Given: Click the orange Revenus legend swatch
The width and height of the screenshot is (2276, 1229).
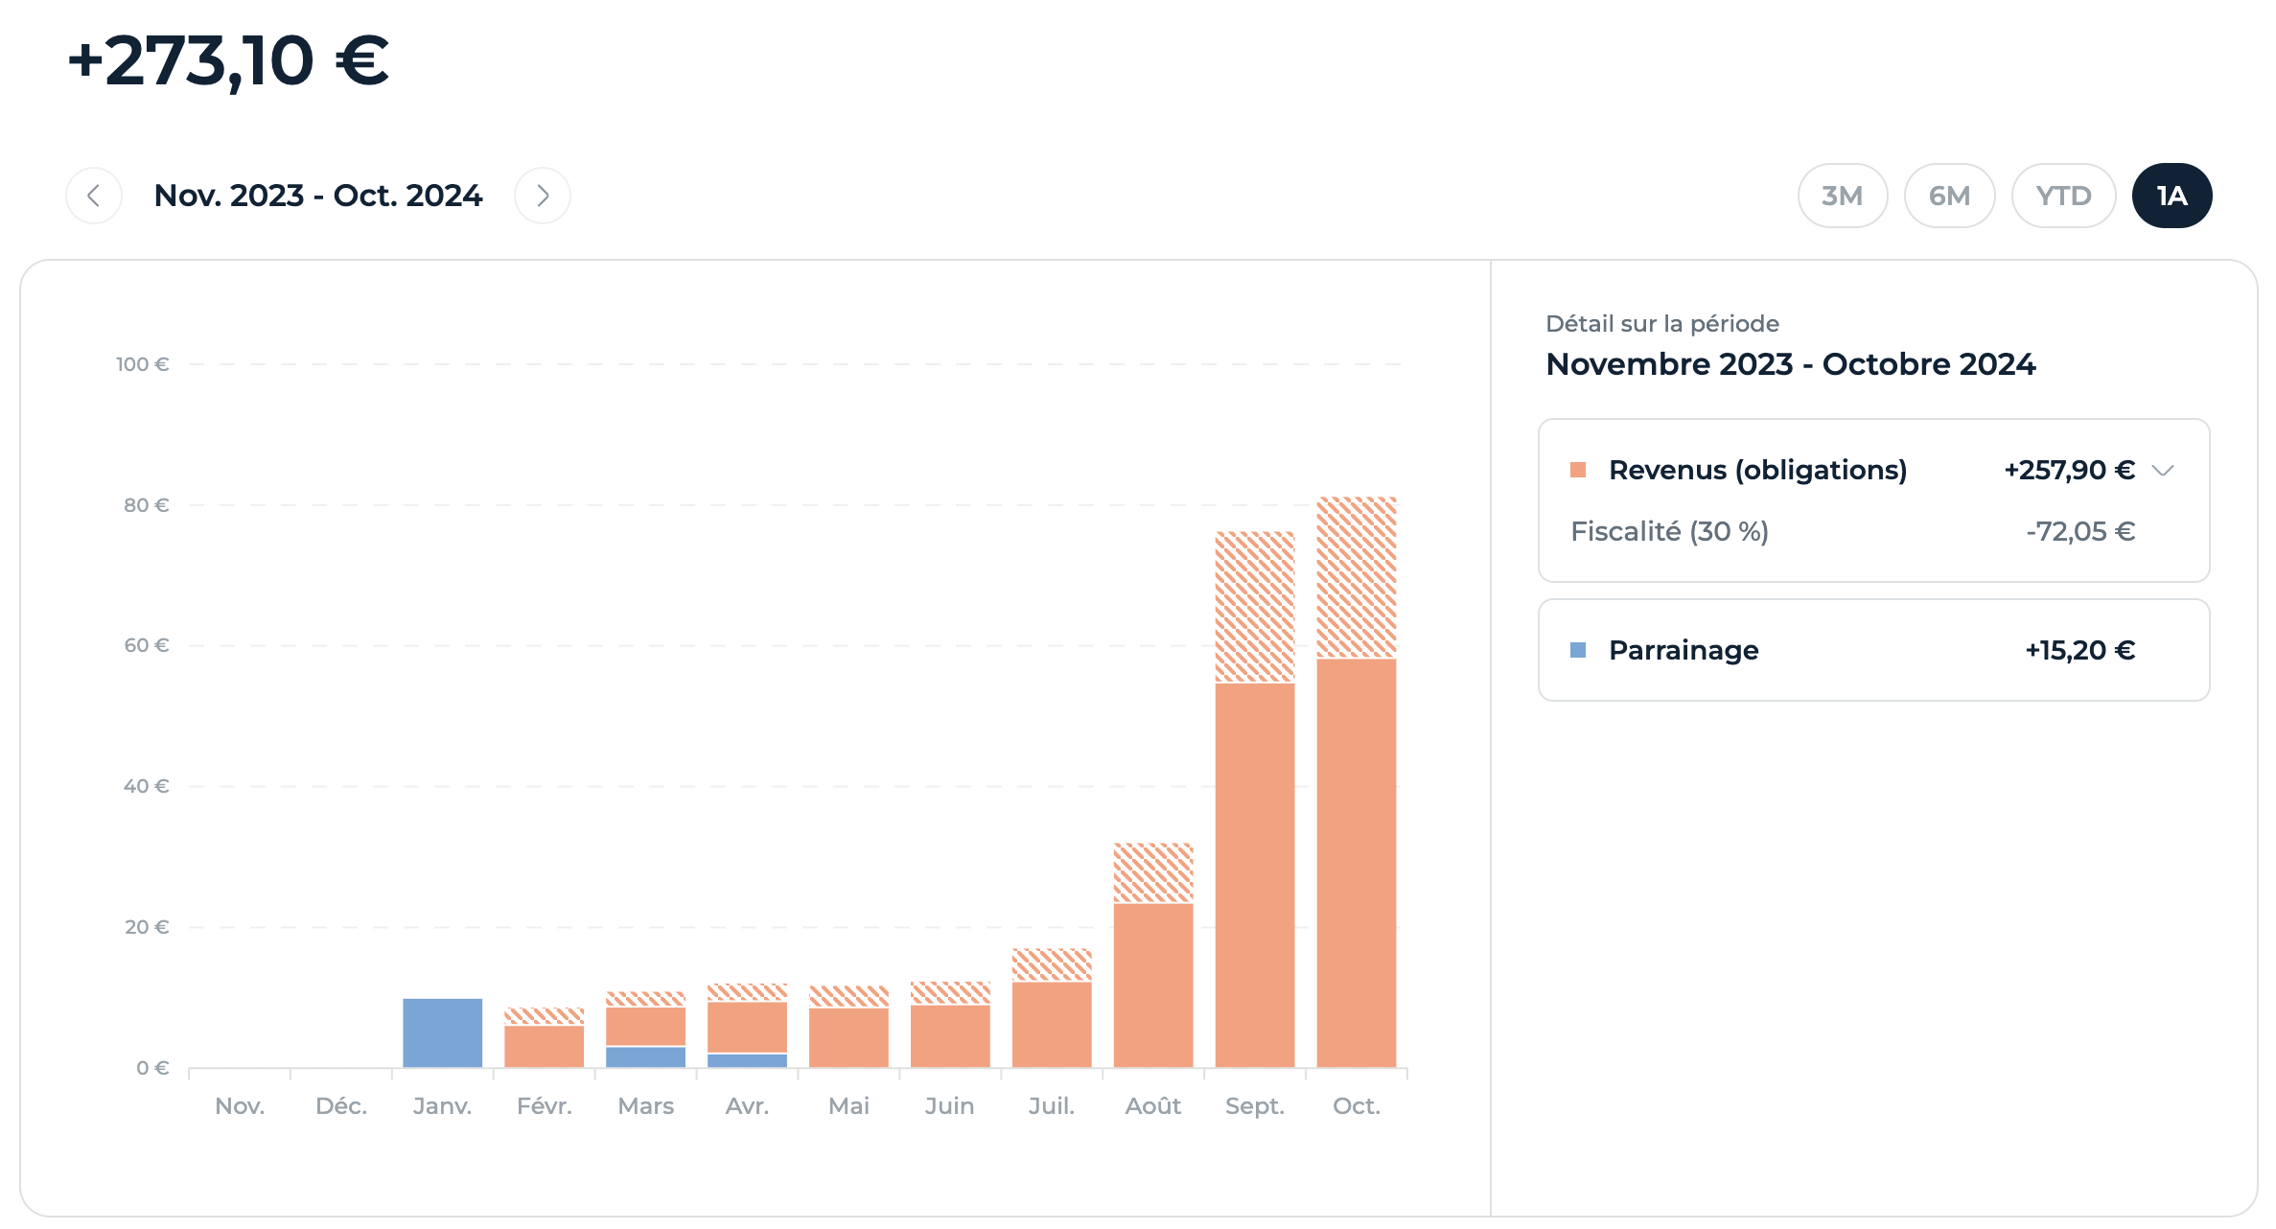Looking at the screenshot, I should [1578, 470].
